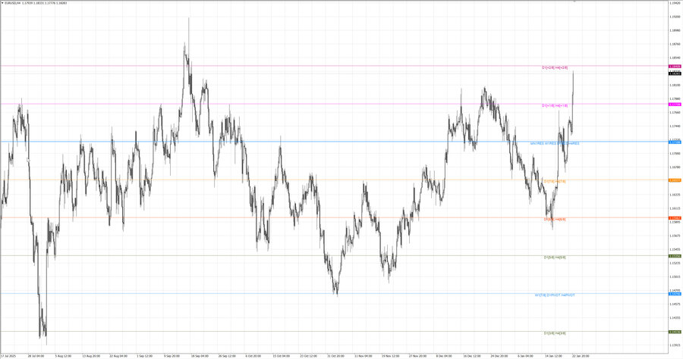This screenshot has height=359, width=683.
Task: Click the 19 Nov 12:00 time axis label
Action: [390, 356]
